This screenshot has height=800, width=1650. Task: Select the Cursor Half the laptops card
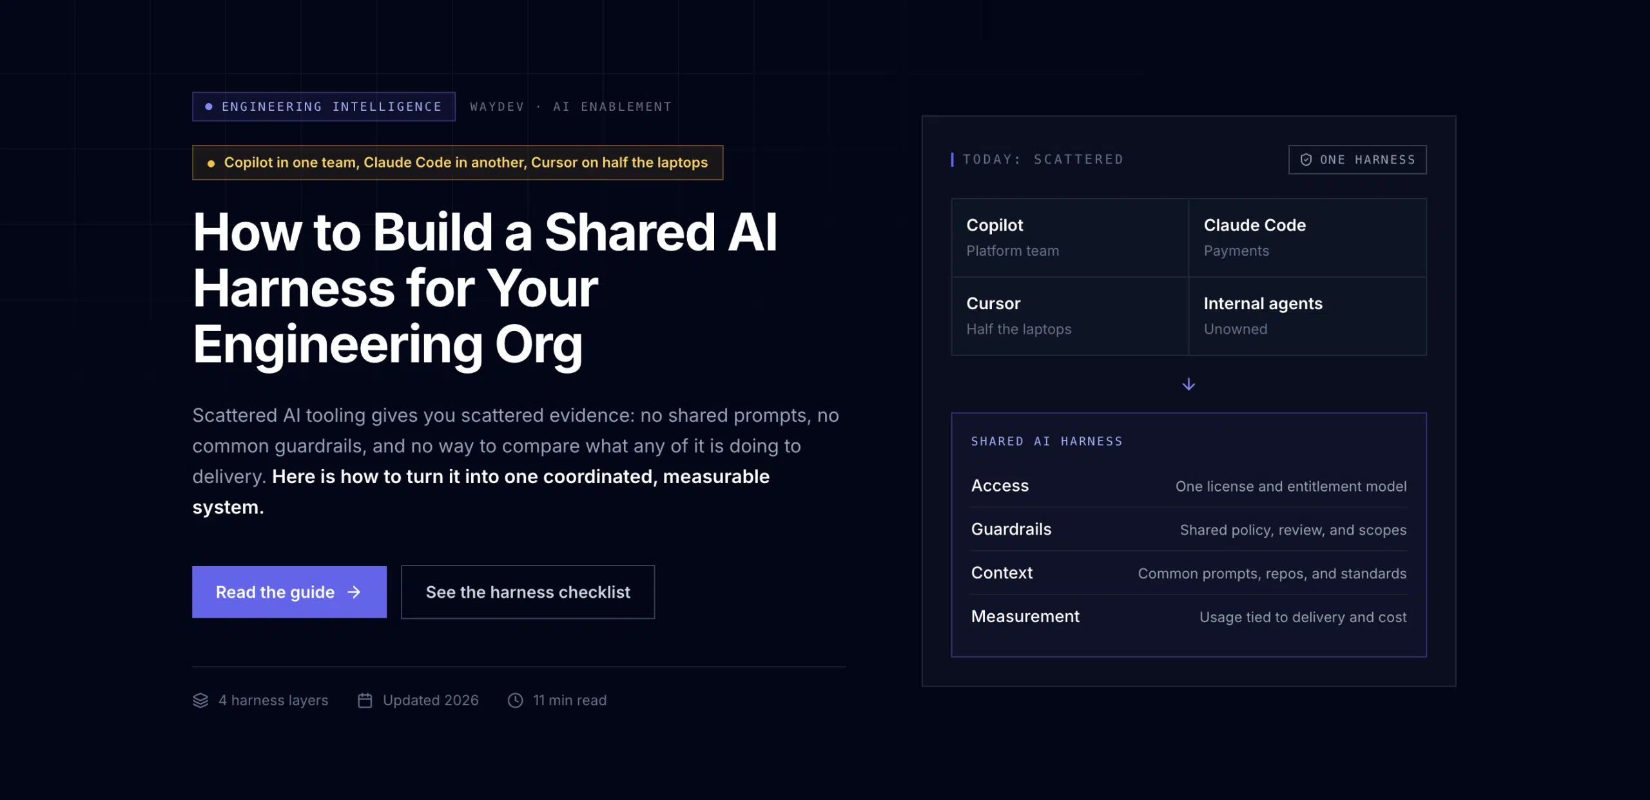point(1070,316)
